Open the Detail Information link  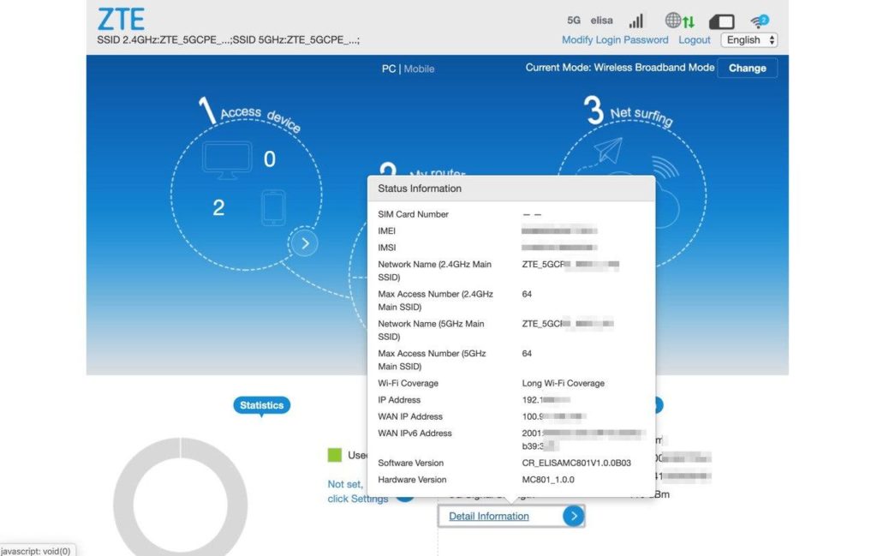tap(488, 517)
